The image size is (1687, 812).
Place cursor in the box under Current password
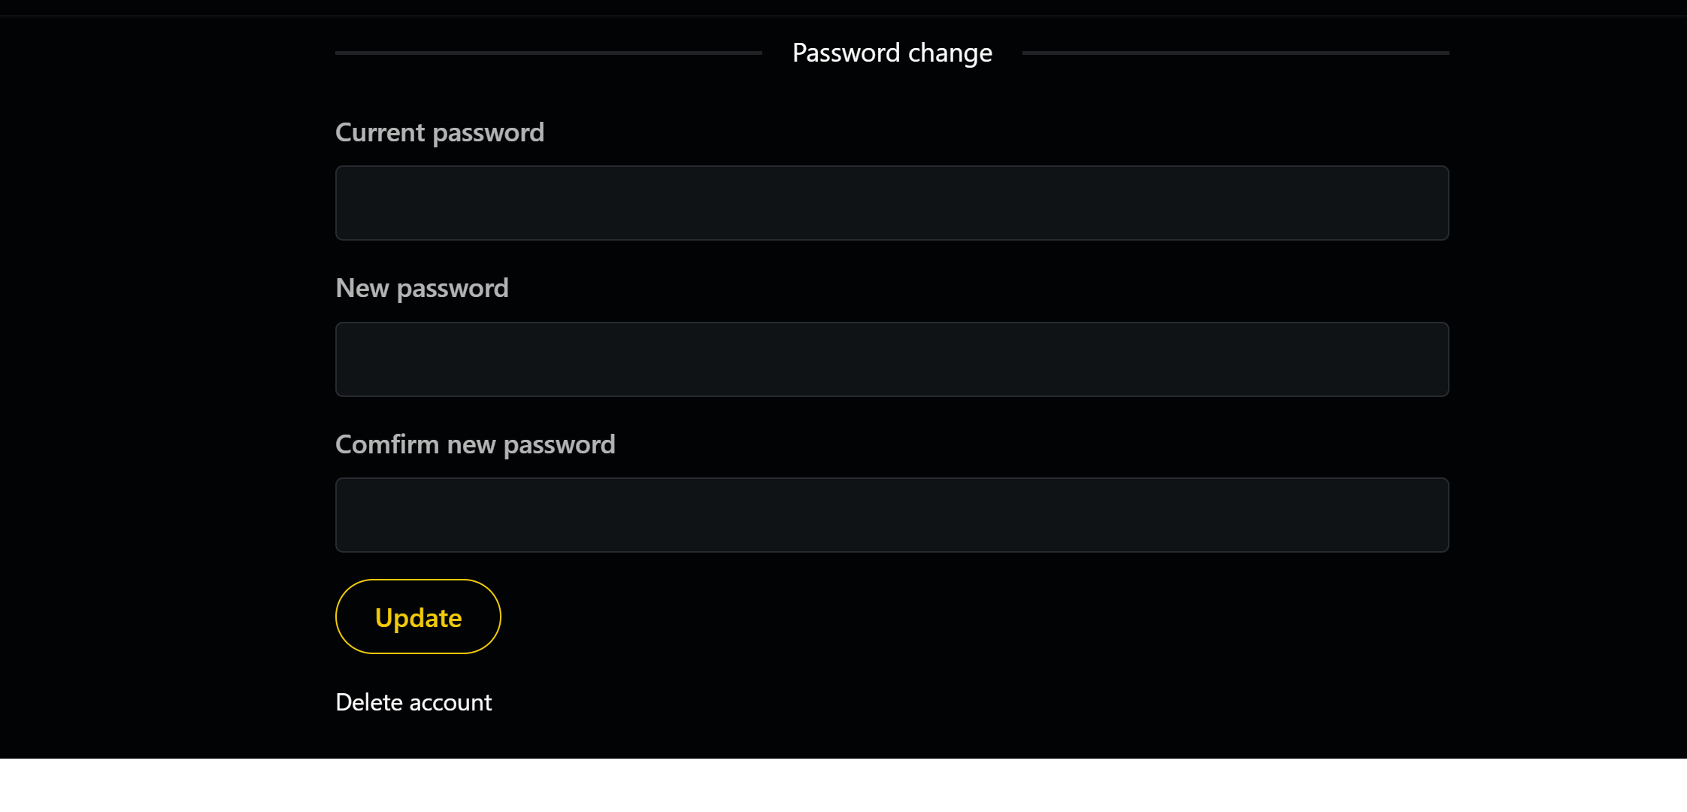pos(892,203)
